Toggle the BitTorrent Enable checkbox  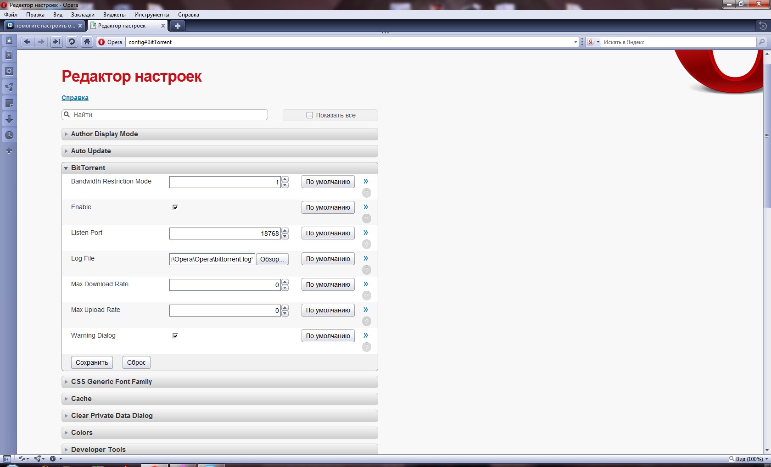pyautogui.click(x=175, y=207)
